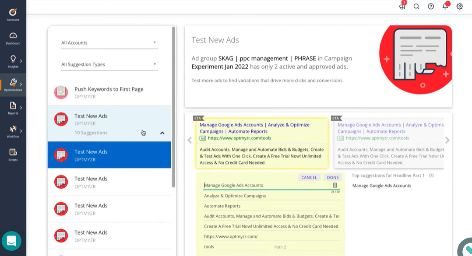This screenshot has height=256, width=472.
Task: Edit the Automate Reports headline field
Action: 272,206
